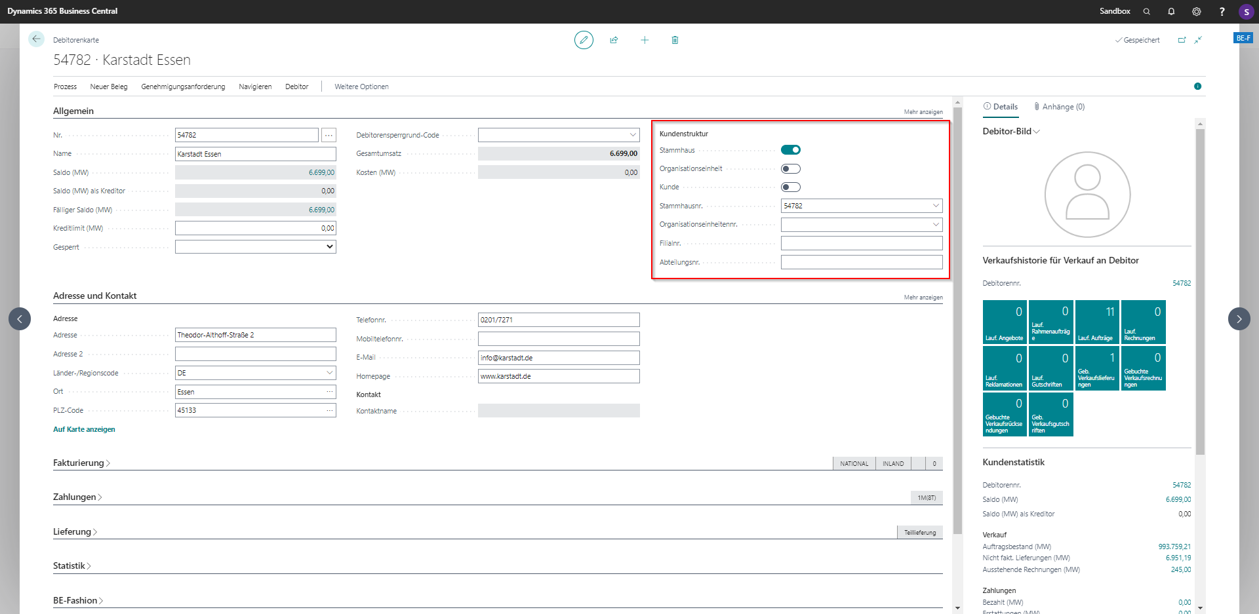1259x614 pixels.
Task: Open the Stammhausnr. dropdown
Action: click(935, 206)
